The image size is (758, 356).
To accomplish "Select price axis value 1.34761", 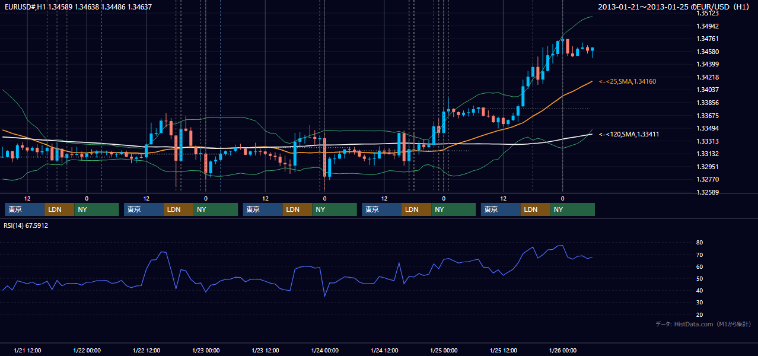I will pyautogui.click(x=708, y=39).
